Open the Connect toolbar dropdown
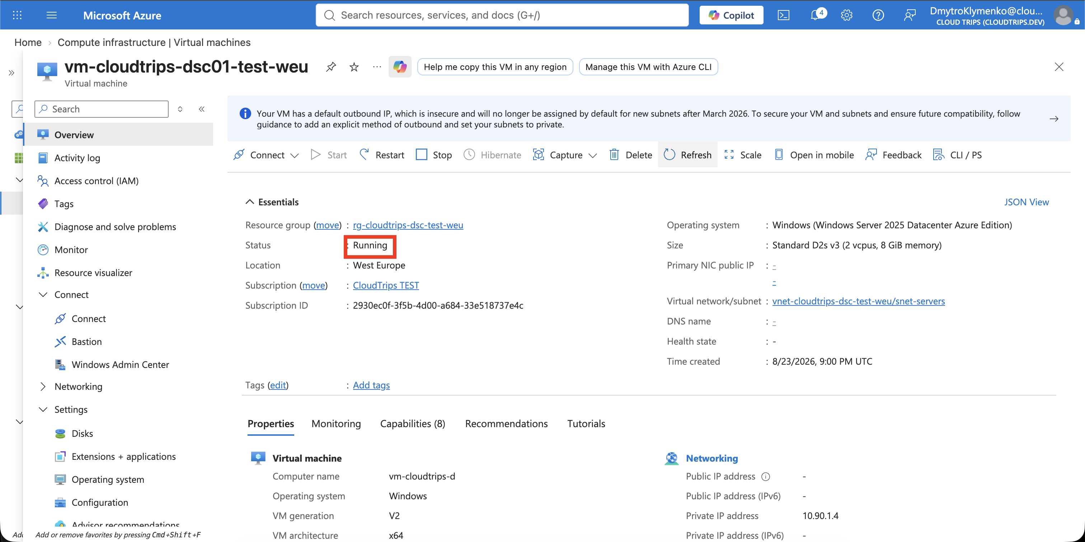Viewport: 1085px width, 542px height. click(266, 155)
